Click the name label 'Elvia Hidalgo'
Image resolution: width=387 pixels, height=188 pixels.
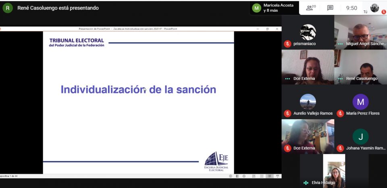[x=323, y=183]
